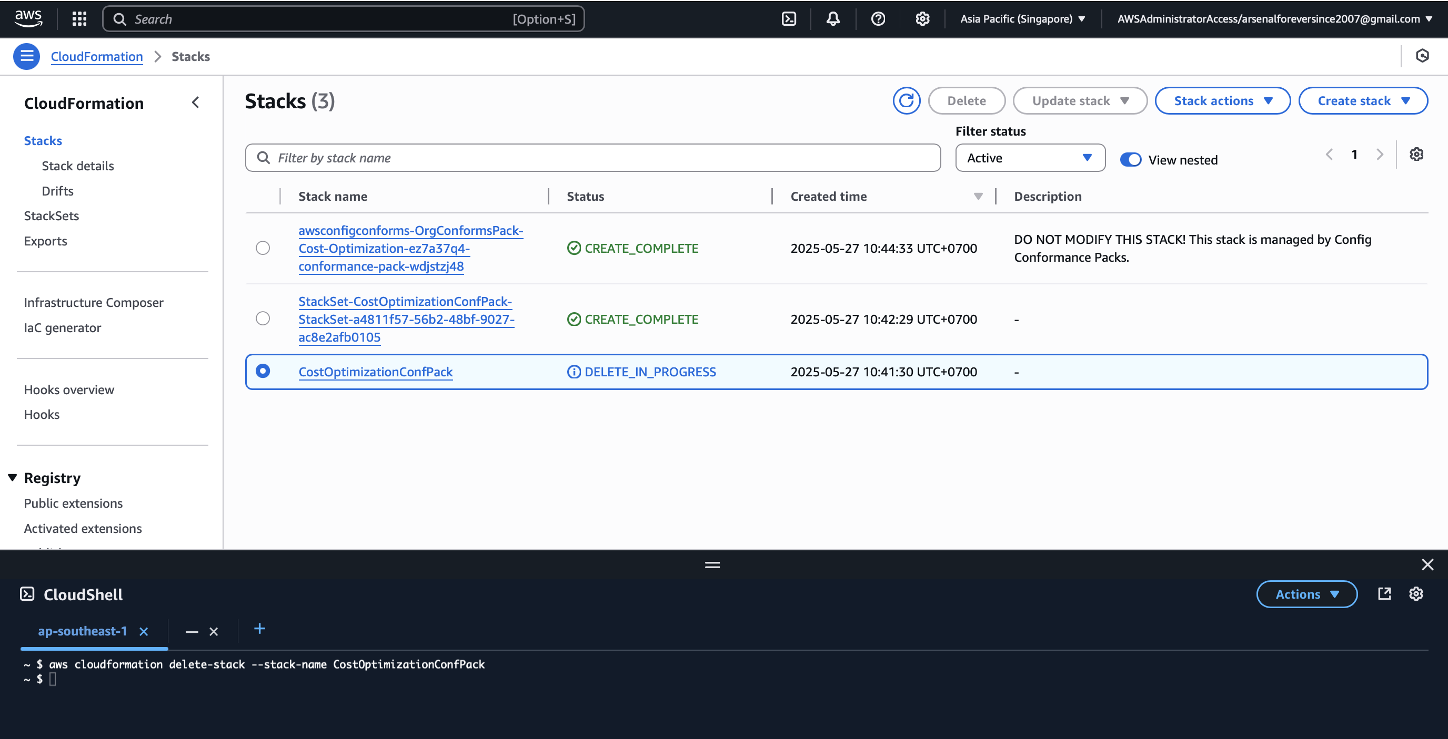Image resolution: width=1448 pixels, height=739 pixels.
Task: Open the Asia Pacific Singapore region selector
Action: [1022, 18]
